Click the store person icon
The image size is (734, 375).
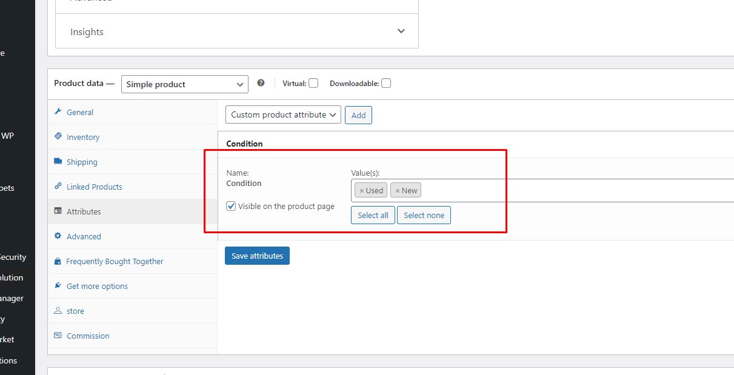[58, 311]
